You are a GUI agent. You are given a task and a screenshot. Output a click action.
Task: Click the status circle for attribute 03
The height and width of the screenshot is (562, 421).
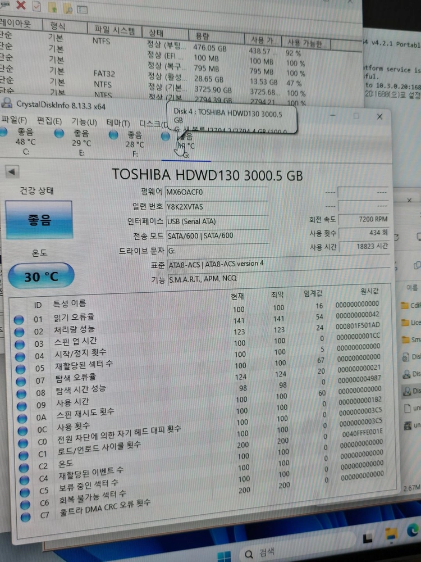[x=20, y=345]
